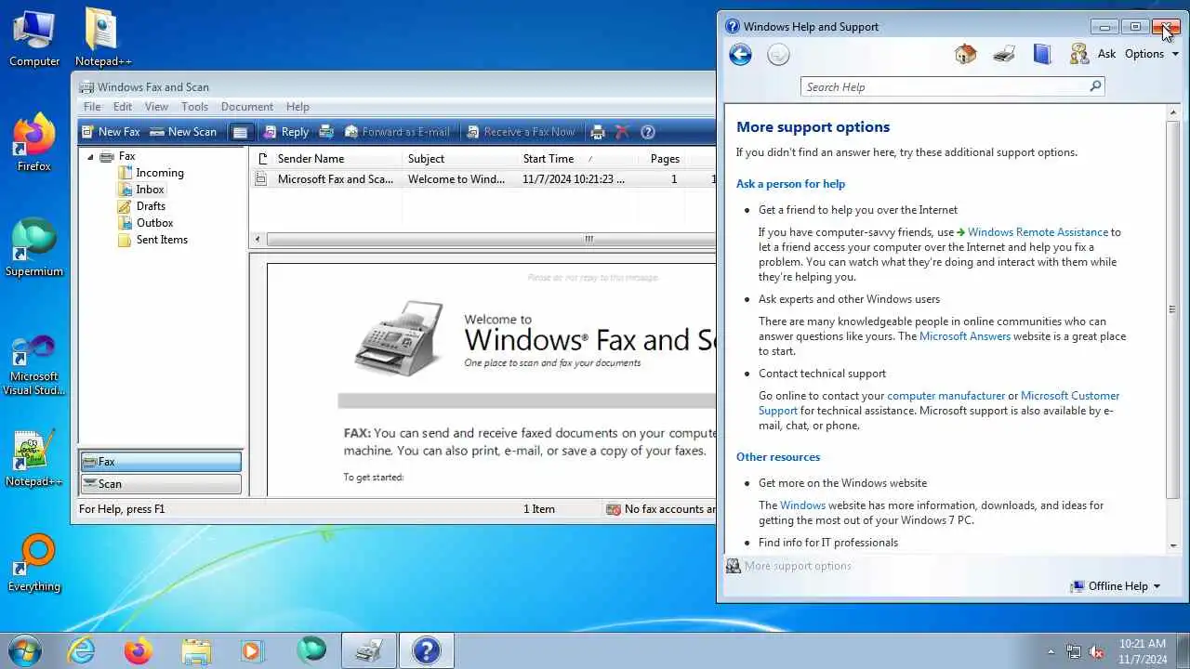1190x669 pixels.
Task: Click the left arrow of the fax list scrollbar
Action: coord(258,240)
